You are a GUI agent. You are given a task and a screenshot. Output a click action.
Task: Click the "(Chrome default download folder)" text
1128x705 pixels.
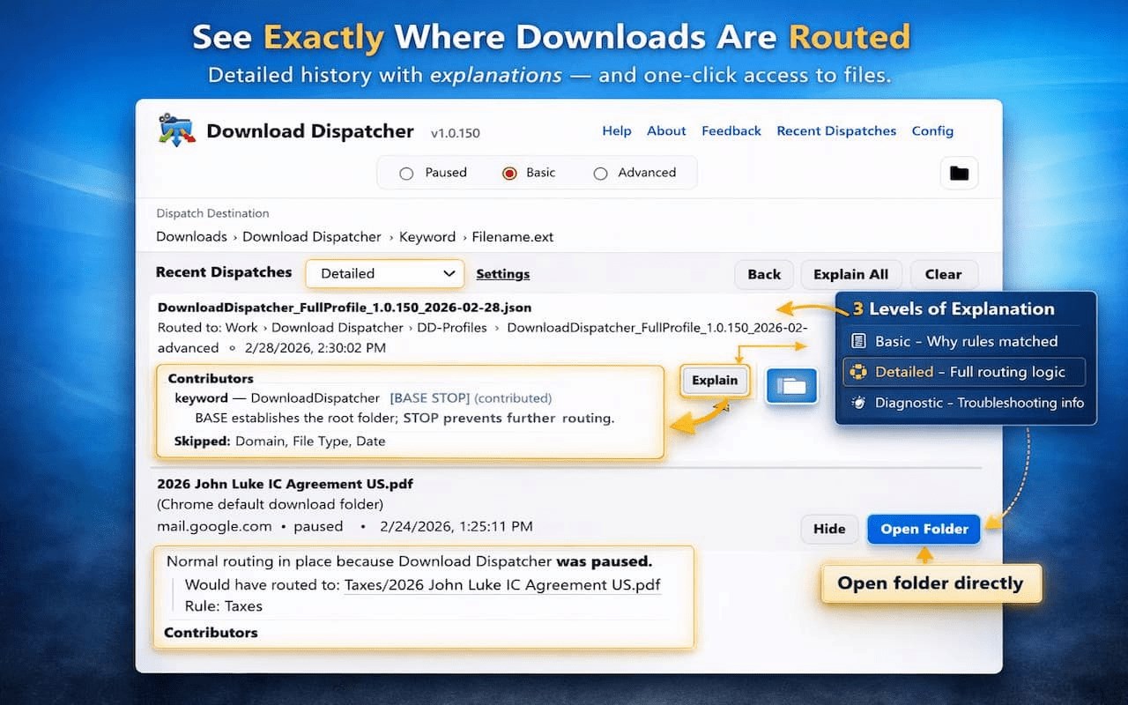(x=270, y=505)
